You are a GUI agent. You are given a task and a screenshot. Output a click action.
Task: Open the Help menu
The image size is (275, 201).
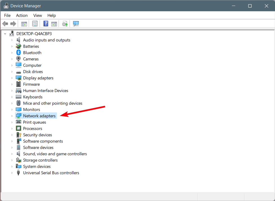(52, 15)
